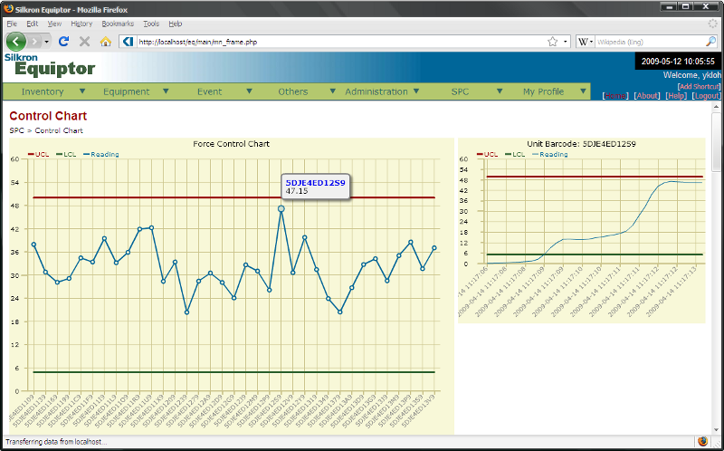Screen dimensions: 724x451
Task: Click the last data point of Force chart
Action: [x=434, y=248]
